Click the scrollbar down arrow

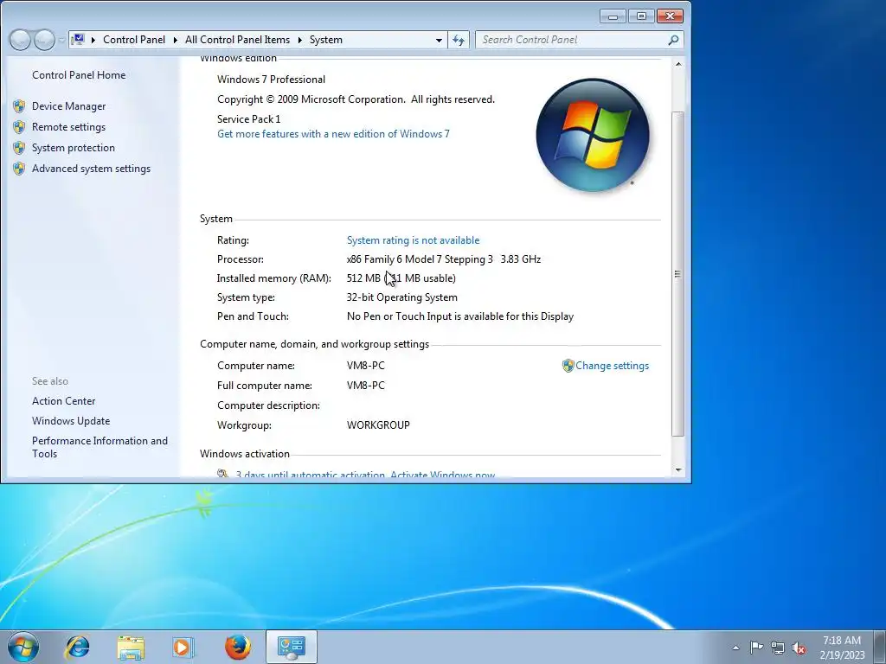(x=678, y=469)
